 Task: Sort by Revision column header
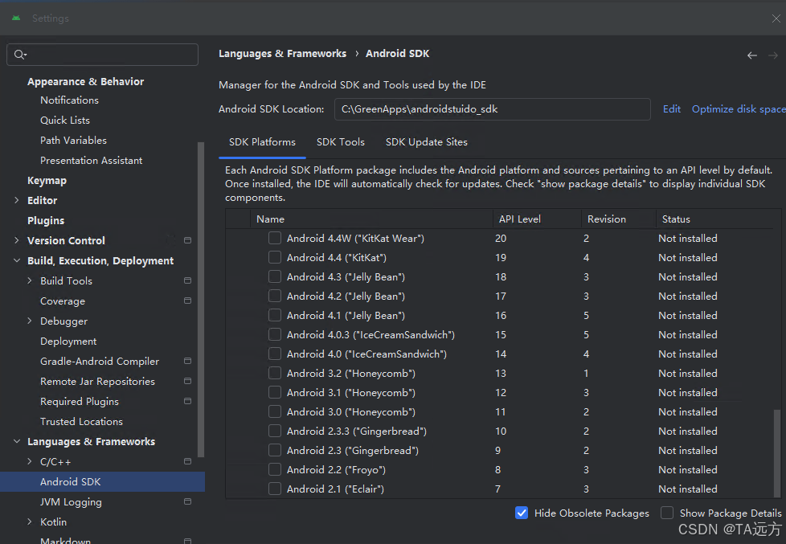(x=619, y=219)
